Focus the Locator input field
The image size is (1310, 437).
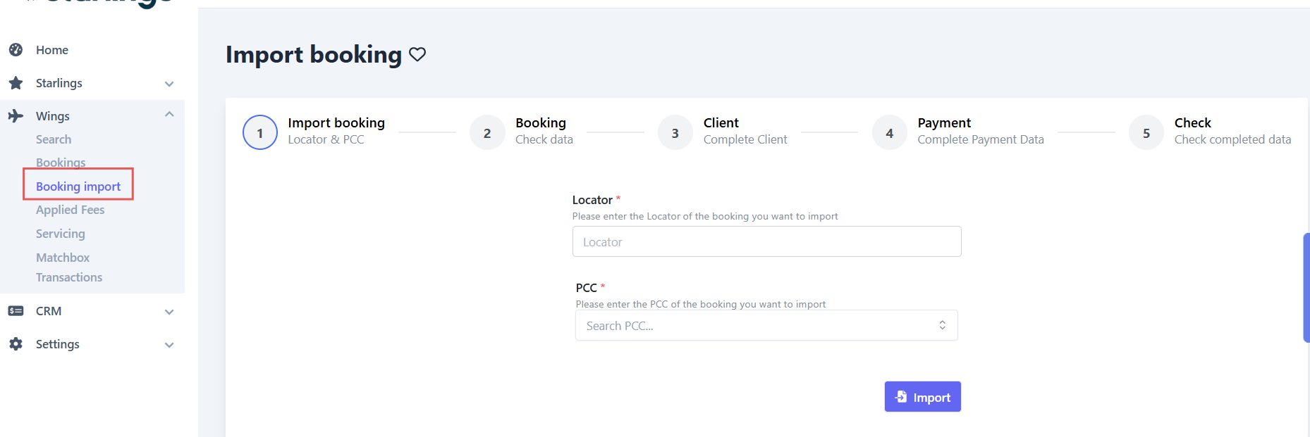pyautogui.click(x=766, y=242)
